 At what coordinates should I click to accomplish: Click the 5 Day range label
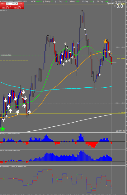tap(74, 2)
